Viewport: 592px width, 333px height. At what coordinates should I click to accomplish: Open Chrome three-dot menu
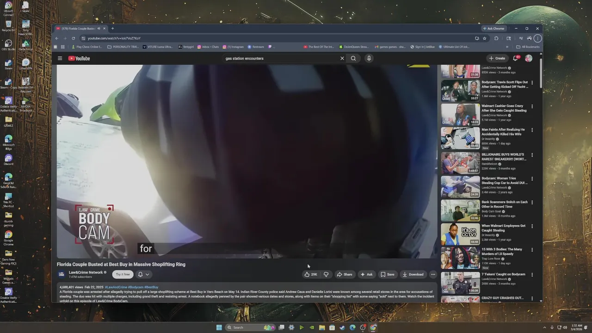click(537, 38)
